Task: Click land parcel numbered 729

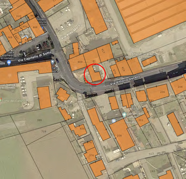Action: (44, 131)
